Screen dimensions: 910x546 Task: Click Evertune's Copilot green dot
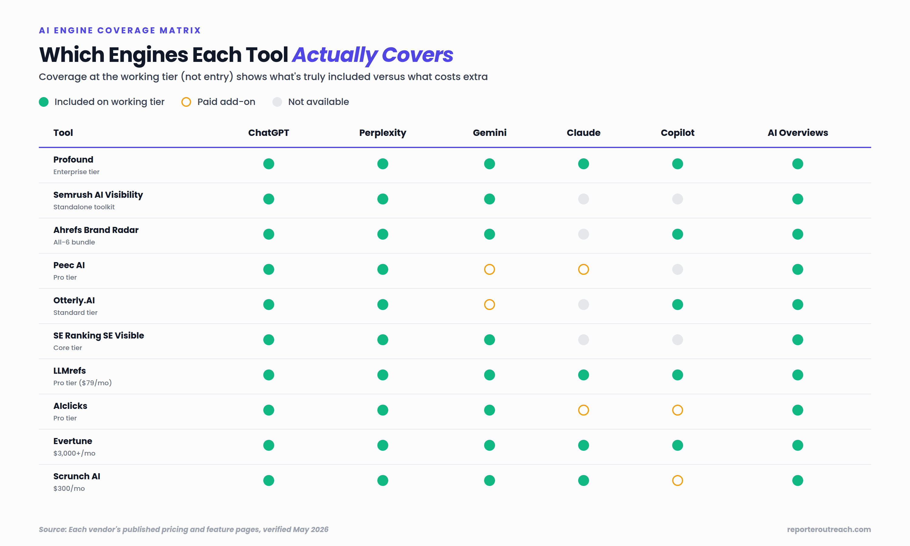point(678,445)
